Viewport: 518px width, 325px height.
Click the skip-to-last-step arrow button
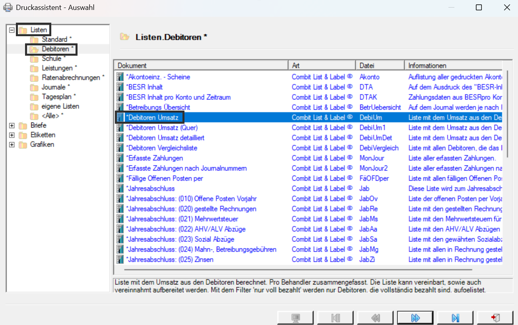pos(455,318)
